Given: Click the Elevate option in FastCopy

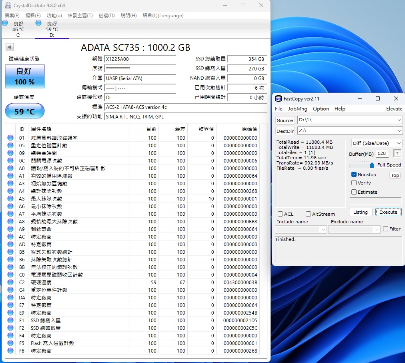Looking at the screenshot, I should 394,109.
